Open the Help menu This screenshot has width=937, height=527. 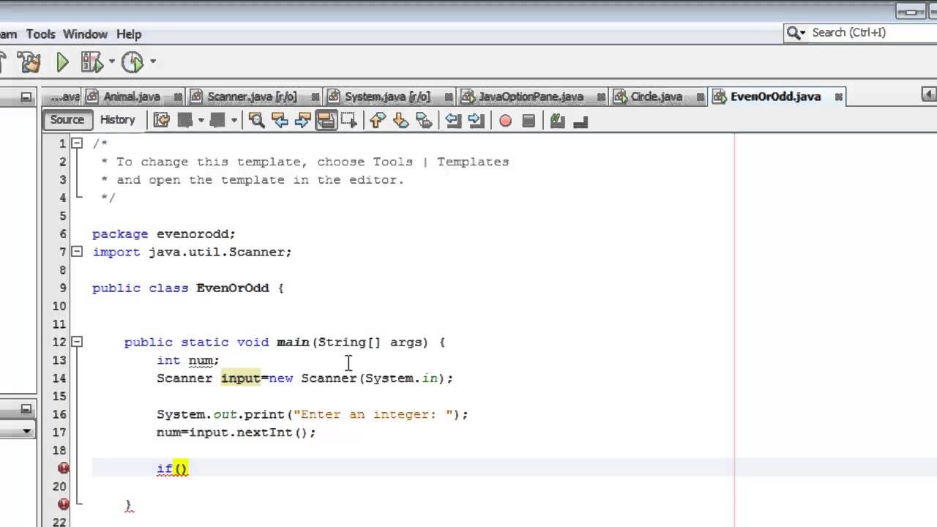point(129,34)
